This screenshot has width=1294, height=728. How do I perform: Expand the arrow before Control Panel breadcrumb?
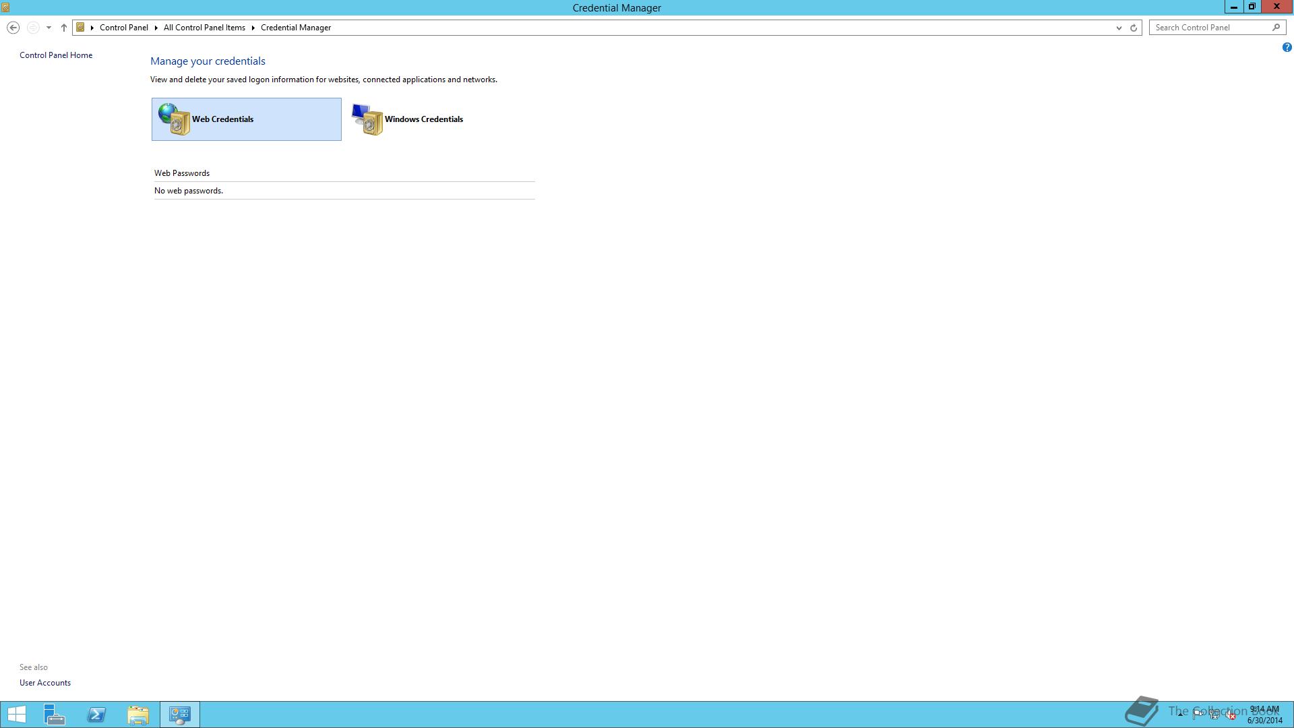(x=92, y=28)
